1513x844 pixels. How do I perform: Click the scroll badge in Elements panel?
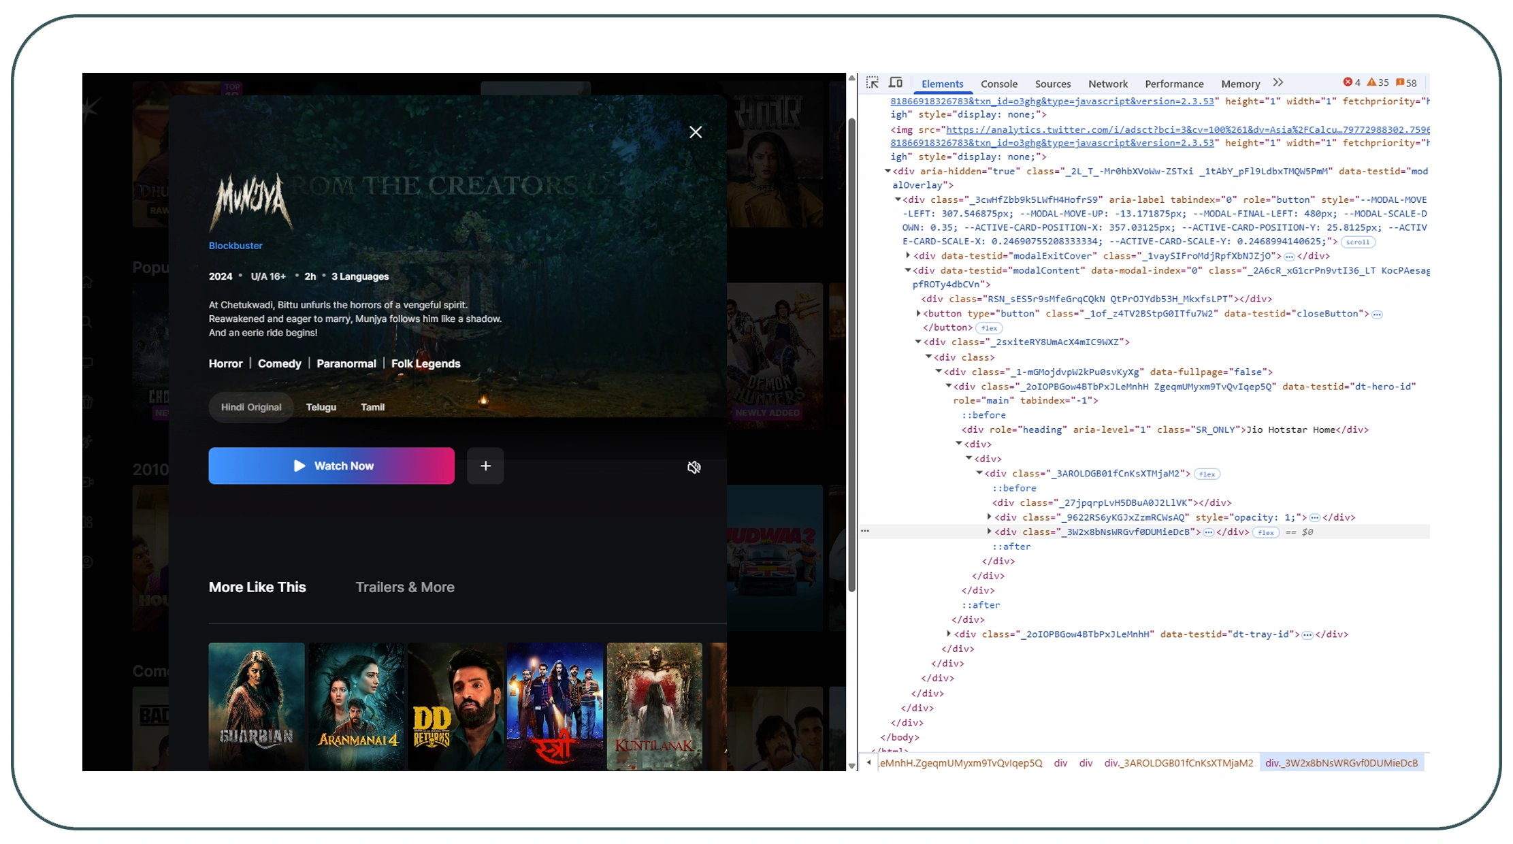click(x=1357, y=242)
